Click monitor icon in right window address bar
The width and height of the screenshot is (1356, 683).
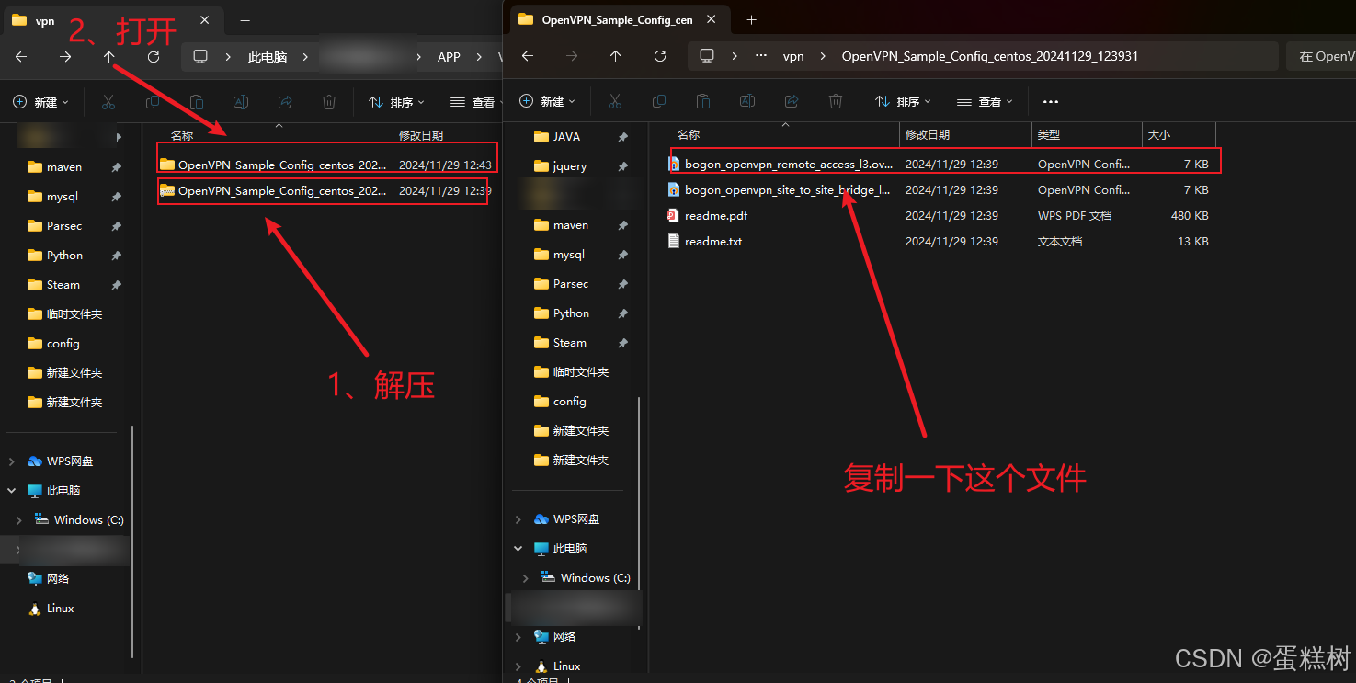tap(707, 56)
